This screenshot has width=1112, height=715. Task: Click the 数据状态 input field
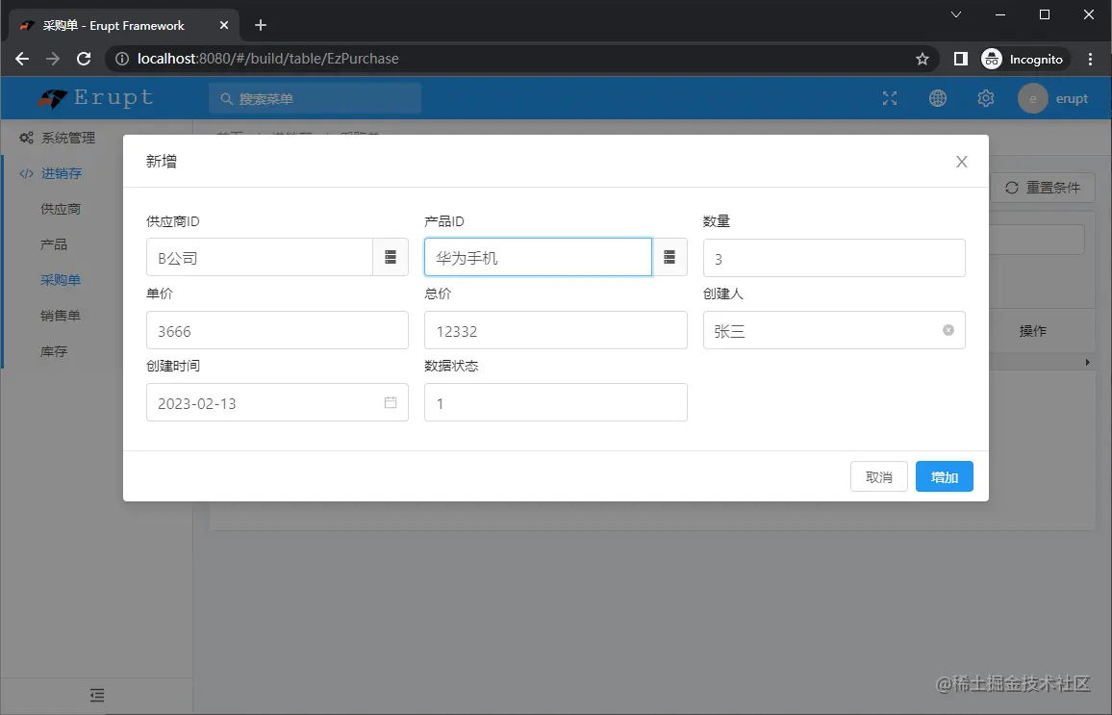[555, 402]
